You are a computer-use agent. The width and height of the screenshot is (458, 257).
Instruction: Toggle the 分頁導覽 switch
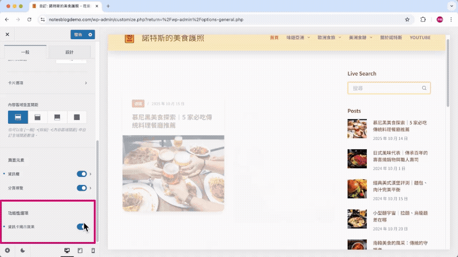point(81,188)
